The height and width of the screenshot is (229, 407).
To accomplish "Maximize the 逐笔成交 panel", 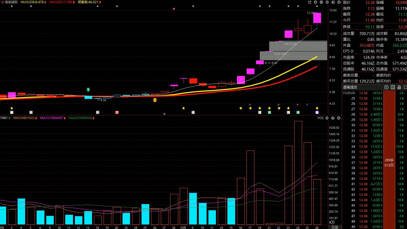I will point(405,87).
